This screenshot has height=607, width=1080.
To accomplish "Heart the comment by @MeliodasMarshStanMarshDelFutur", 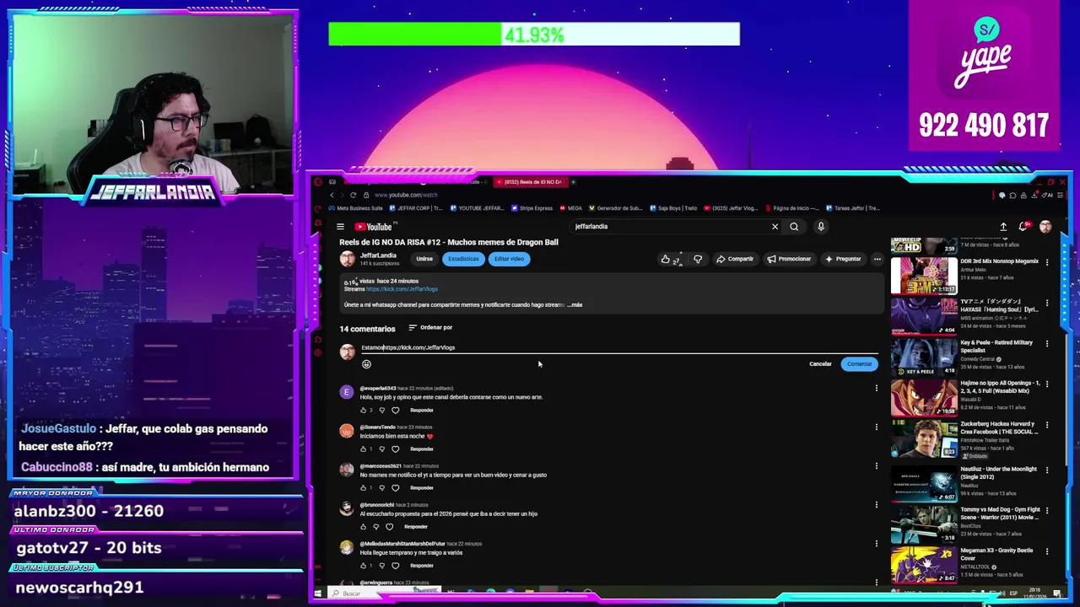I will 395,566.
